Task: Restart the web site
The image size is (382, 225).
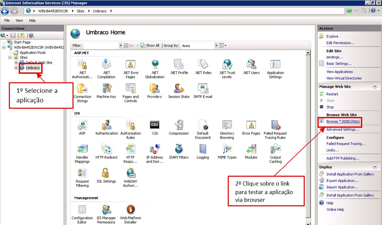Action: click(332, 94)
